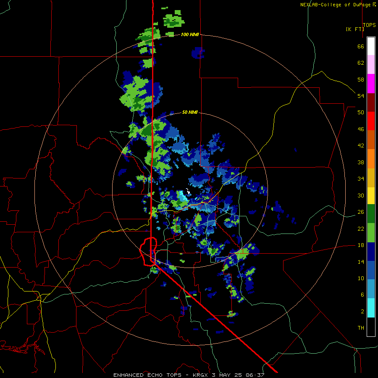378x378 pixels.
Task: Click the '100 NMI' range ring label
Action: (190, 34)
